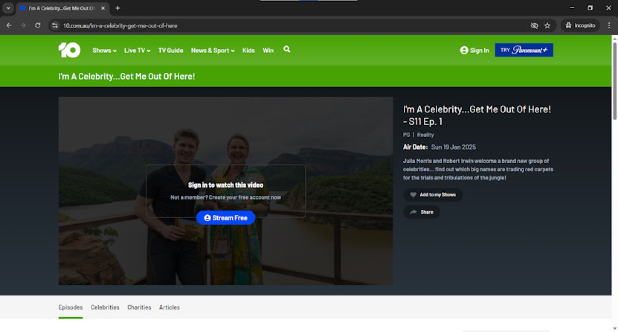Open site information icon in address bar
Screen dimensions: 618x332
point(55,25)
